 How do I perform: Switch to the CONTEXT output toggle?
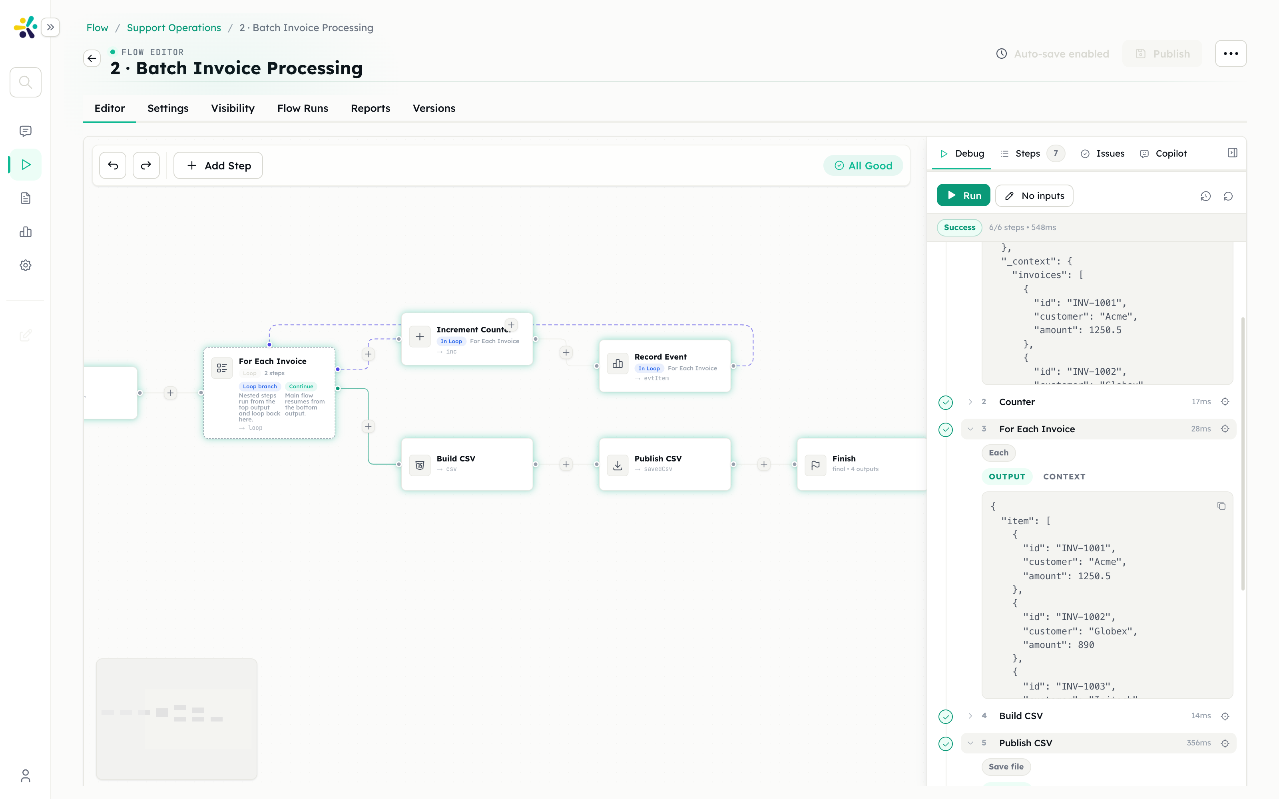coord(1064,477)
